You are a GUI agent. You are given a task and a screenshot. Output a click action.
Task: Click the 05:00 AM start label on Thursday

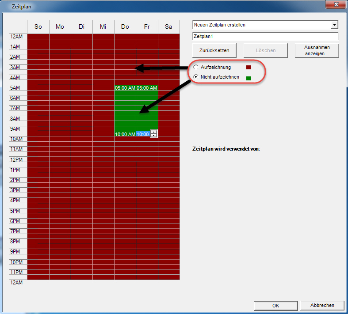click(125, 88)
